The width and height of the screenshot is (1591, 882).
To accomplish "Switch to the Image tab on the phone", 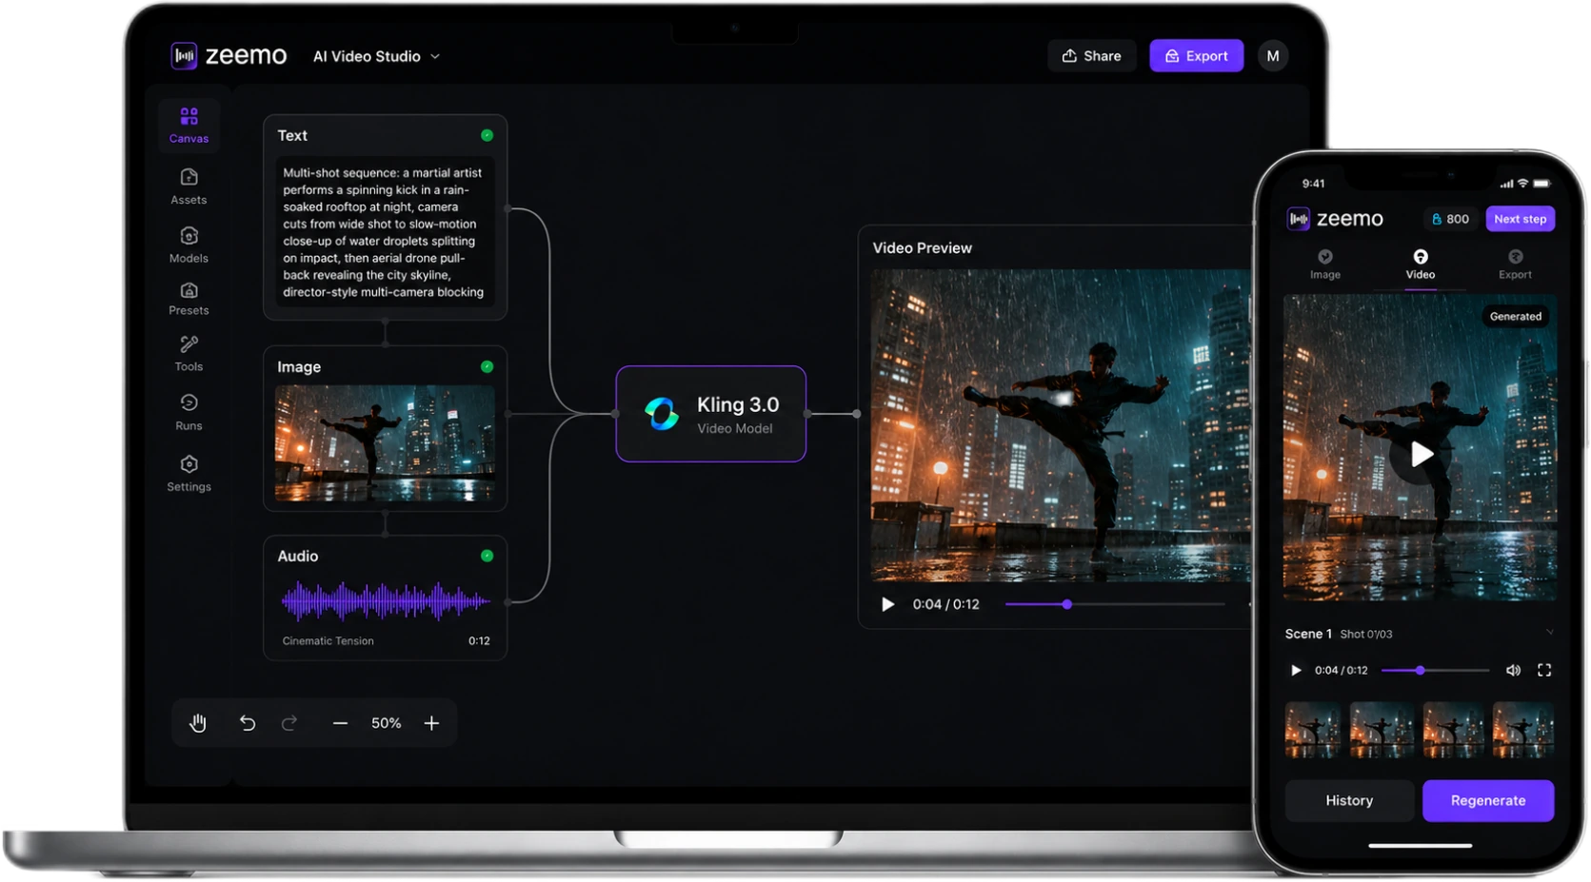I will click(x=1324, y=265).
